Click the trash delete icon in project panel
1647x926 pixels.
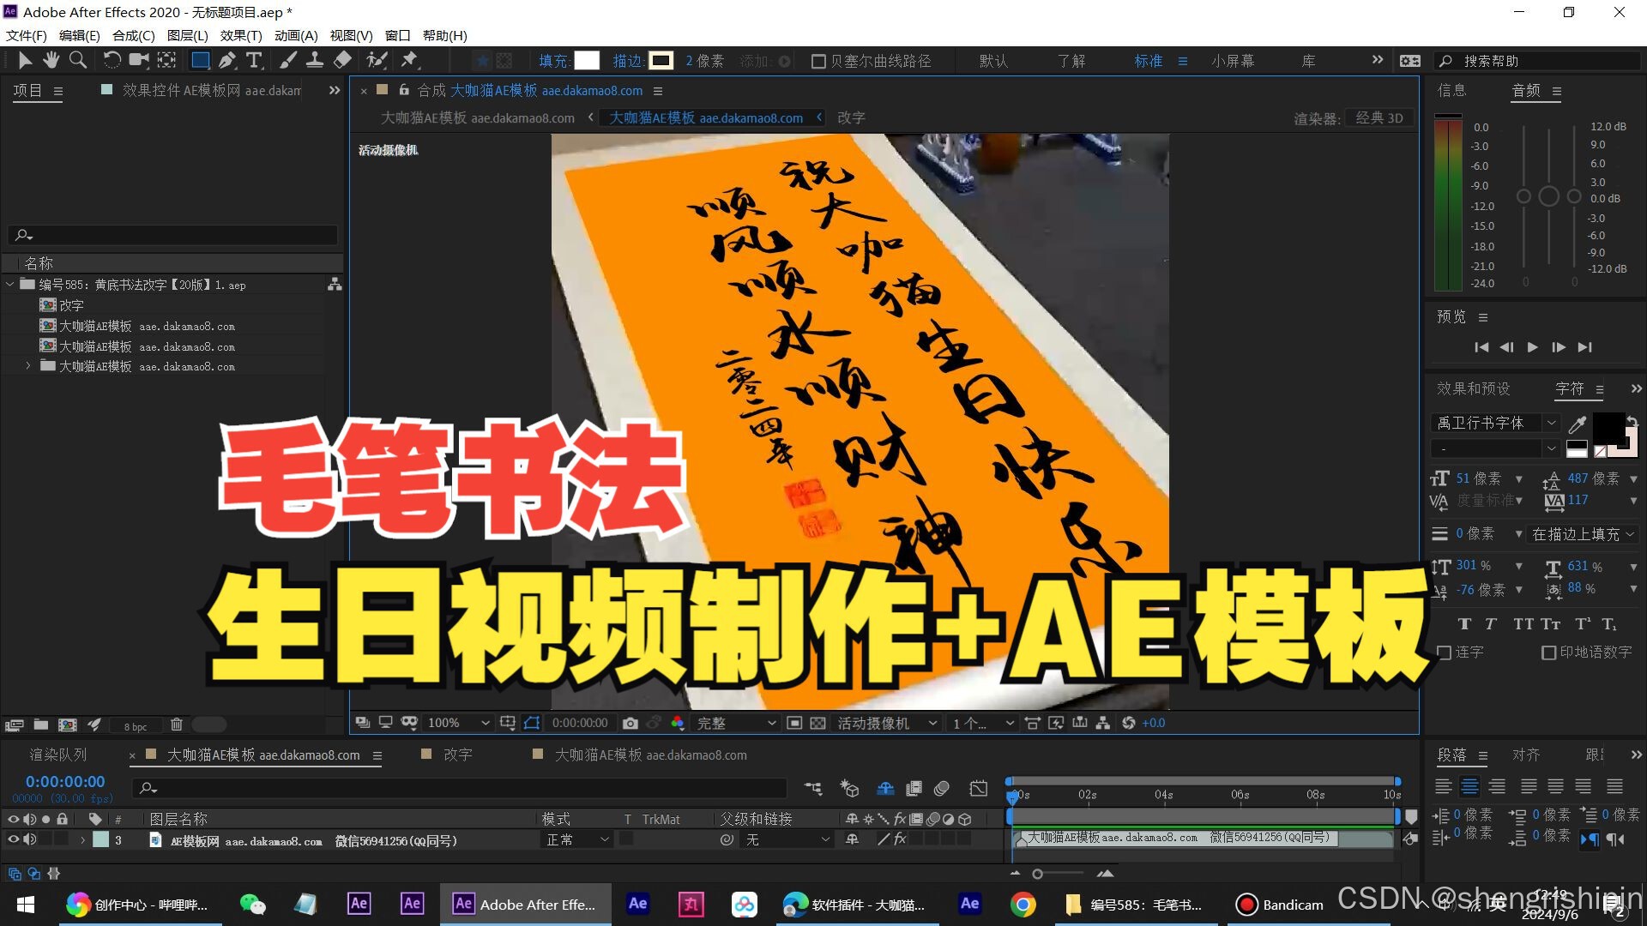177,725
